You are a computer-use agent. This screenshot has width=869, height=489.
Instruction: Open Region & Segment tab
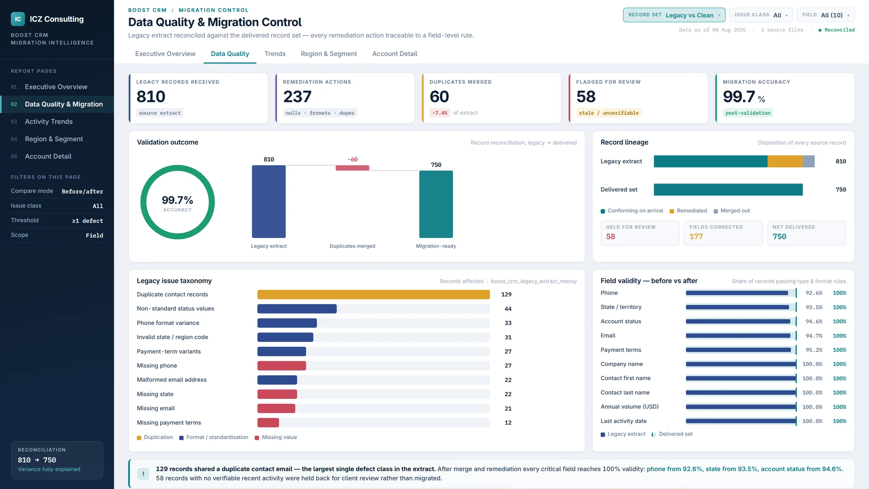tap(329, 54)
